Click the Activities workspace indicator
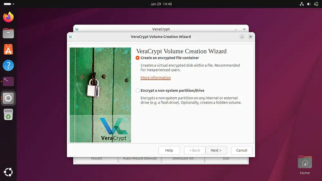This screenshot has height=181, width=322. click(9, 4)
